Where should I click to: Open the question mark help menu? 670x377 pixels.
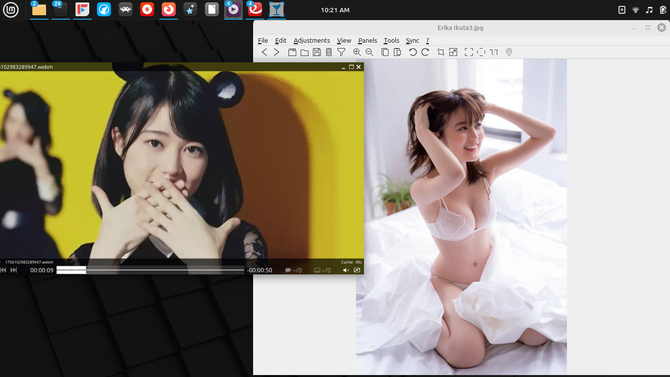tap(427, 41)
